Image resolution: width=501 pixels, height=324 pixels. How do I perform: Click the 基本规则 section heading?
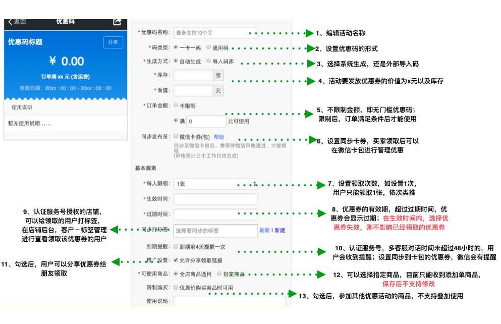coord(145,168)
